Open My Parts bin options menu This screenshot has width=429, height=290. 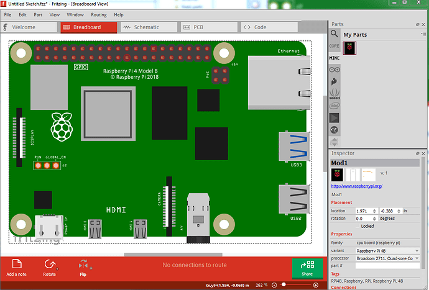pyautogui.click(x=423, y=34)
